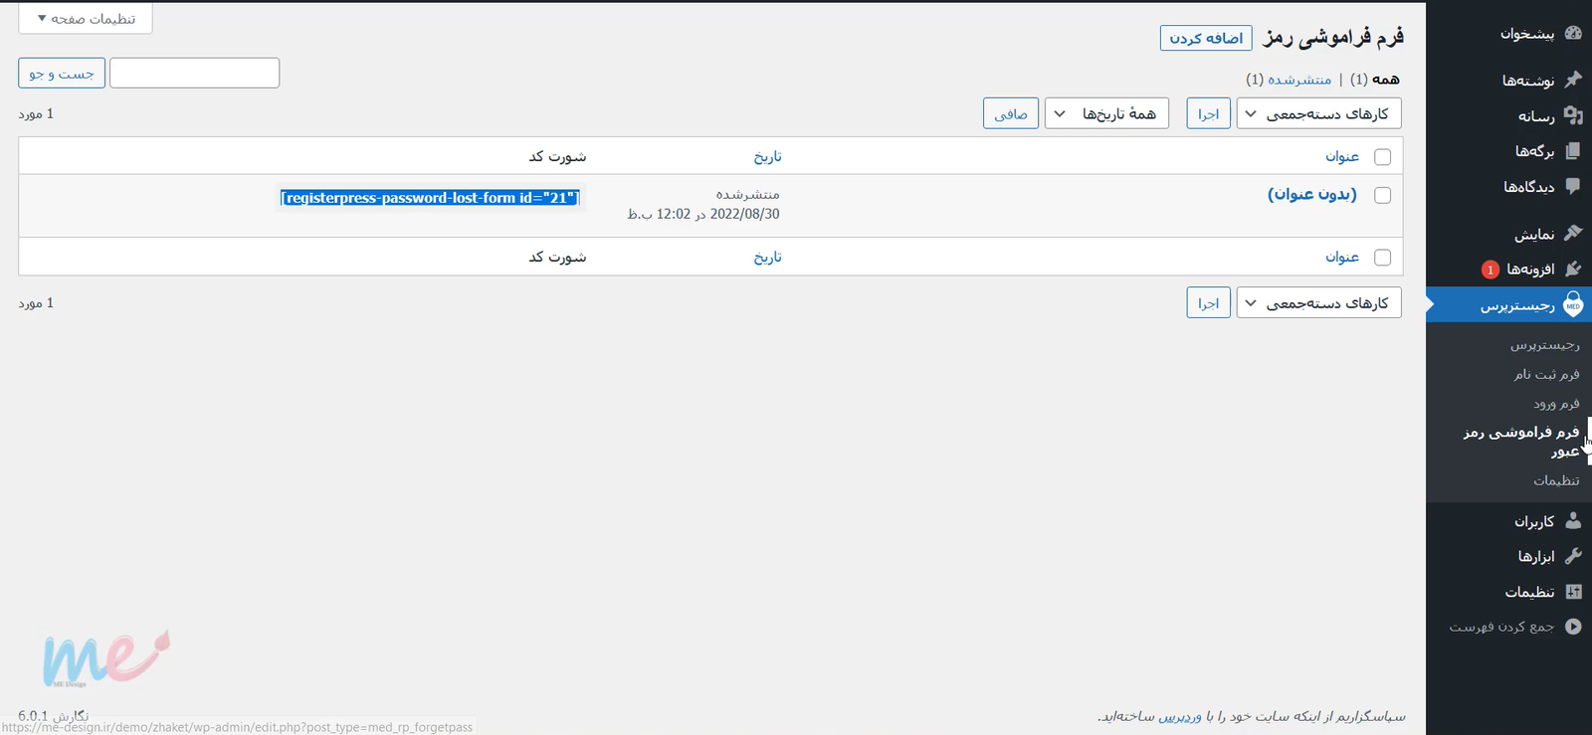Show all items via همه link
The width and height of the screenshot is (1592, 735).
point(1385,79)
